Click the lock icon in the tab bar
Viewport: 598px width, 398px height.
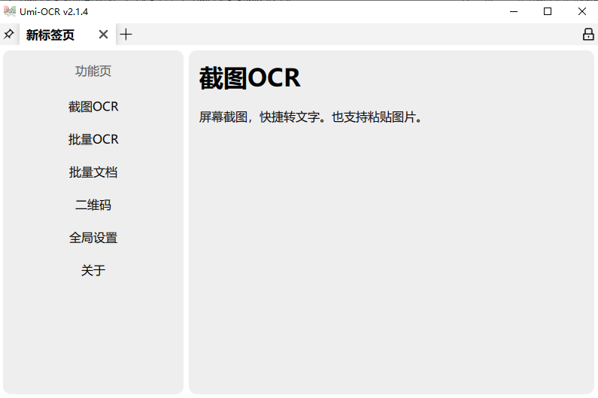click(x=588, y=35)
